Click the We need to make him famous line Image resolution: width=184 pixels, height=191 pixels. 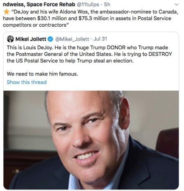(x=43, y=74)
